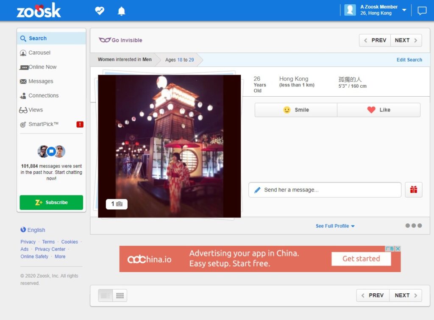The image size is (434, 320).
Task: Open the Edit Search link
Action: tap(409, 60)
